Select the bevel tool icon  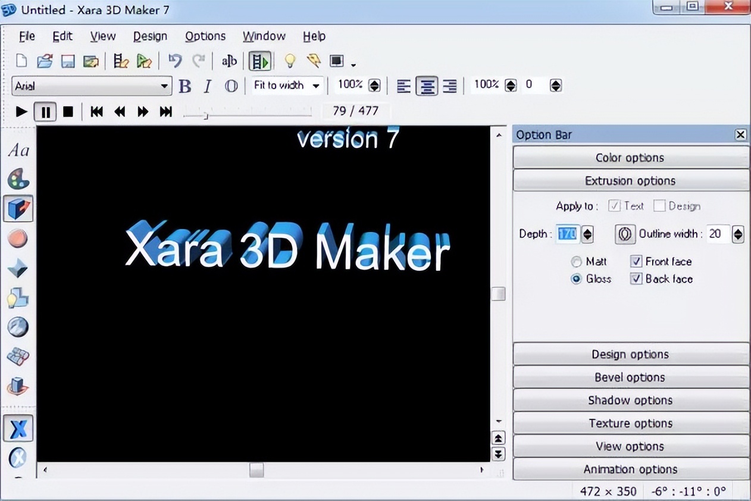point(18,269)
